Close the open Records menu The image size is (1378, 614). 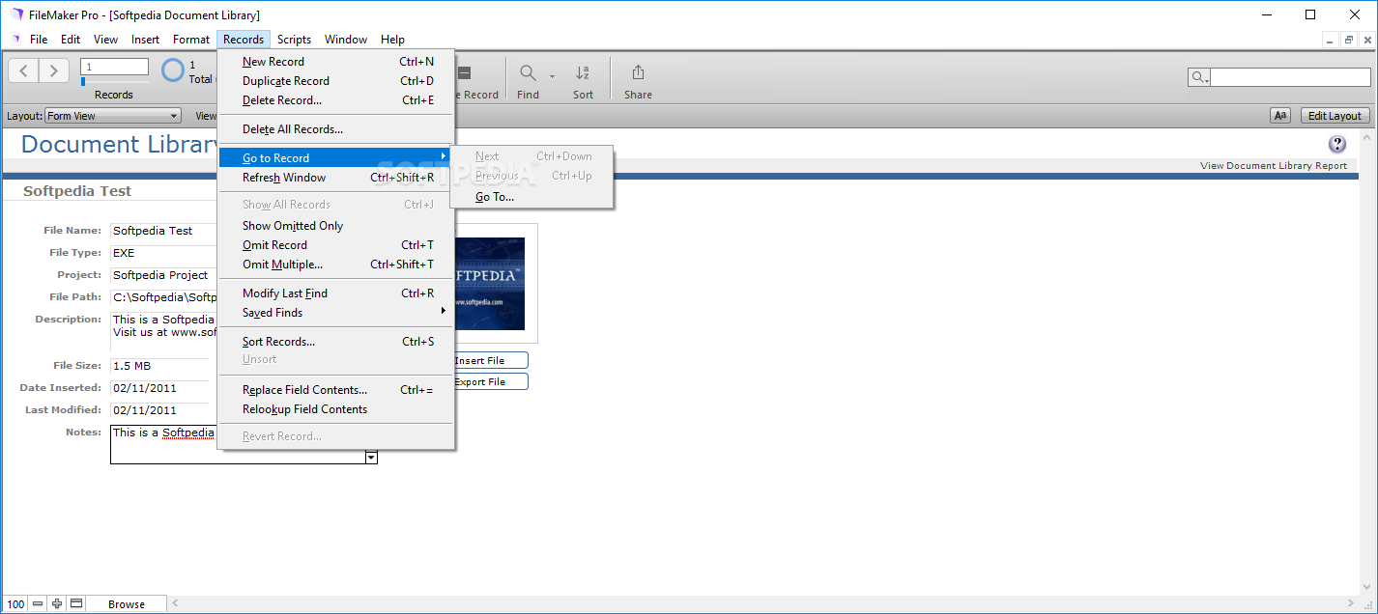pos(244,40)
